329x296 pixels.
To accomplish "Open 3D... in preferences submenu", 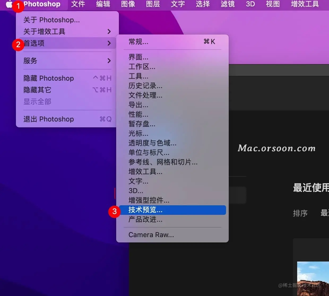I will coord(172,191).
